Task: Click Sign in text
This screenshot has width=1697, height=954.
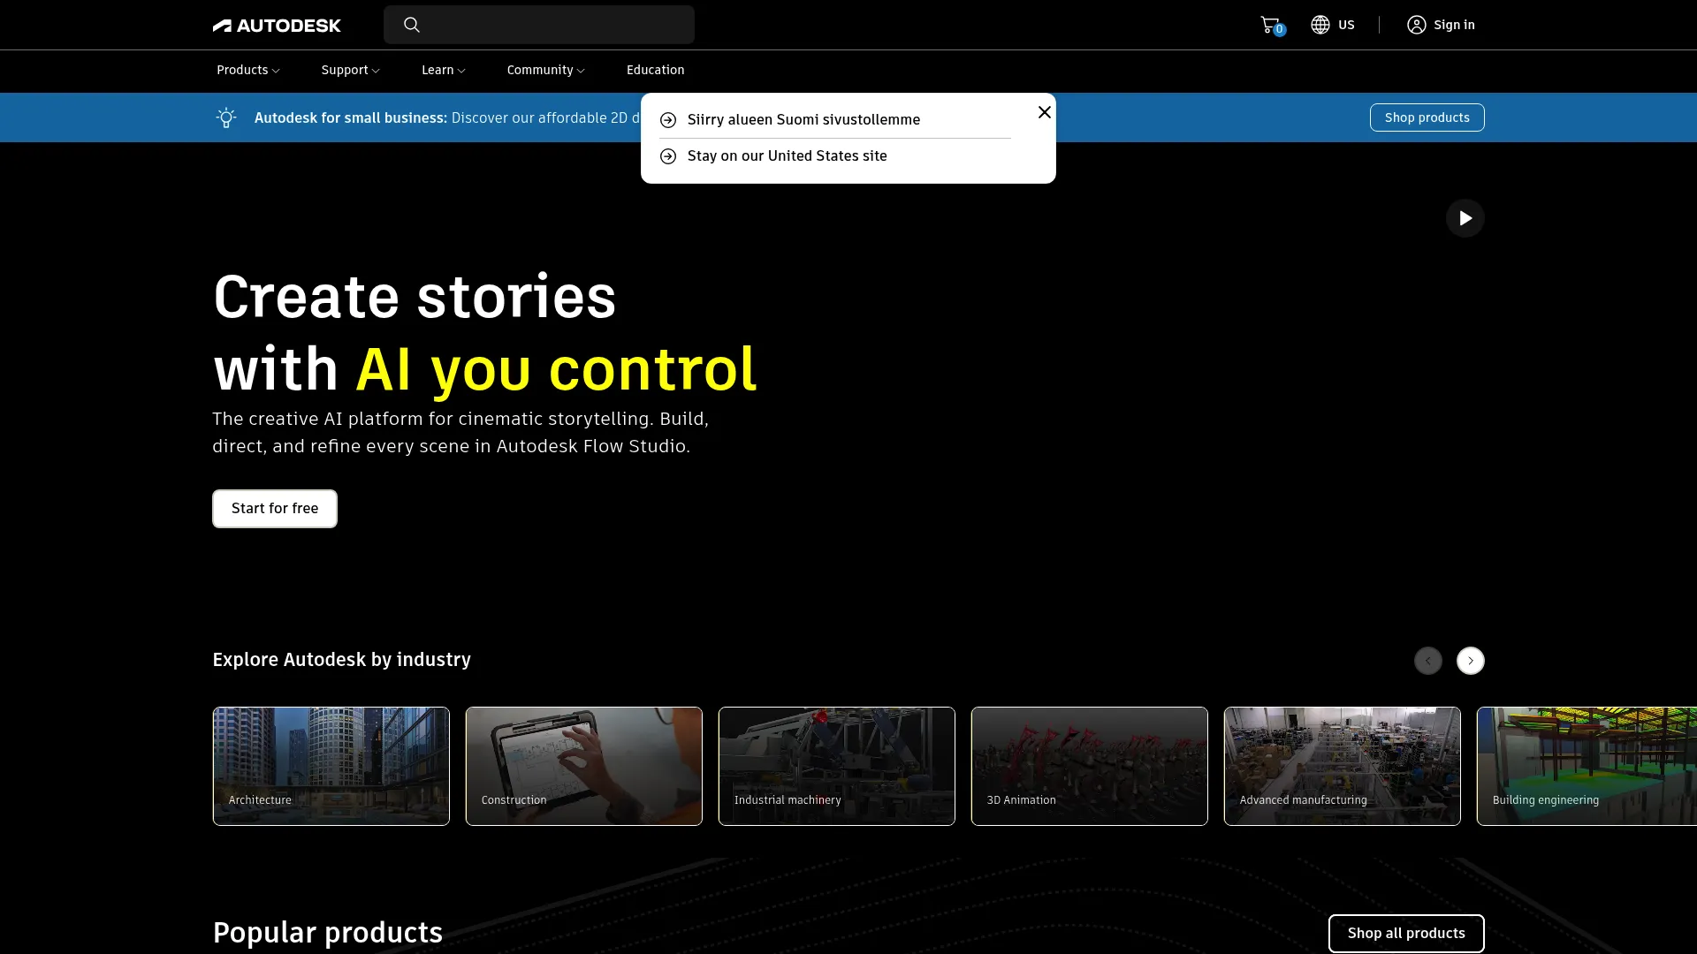Action: click(x=1454, y=25)
